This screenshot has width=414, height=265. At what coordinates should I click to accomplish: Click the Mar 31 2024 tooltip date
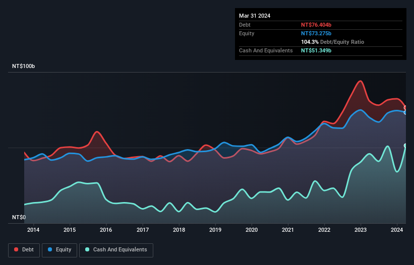tap(255, 16)
